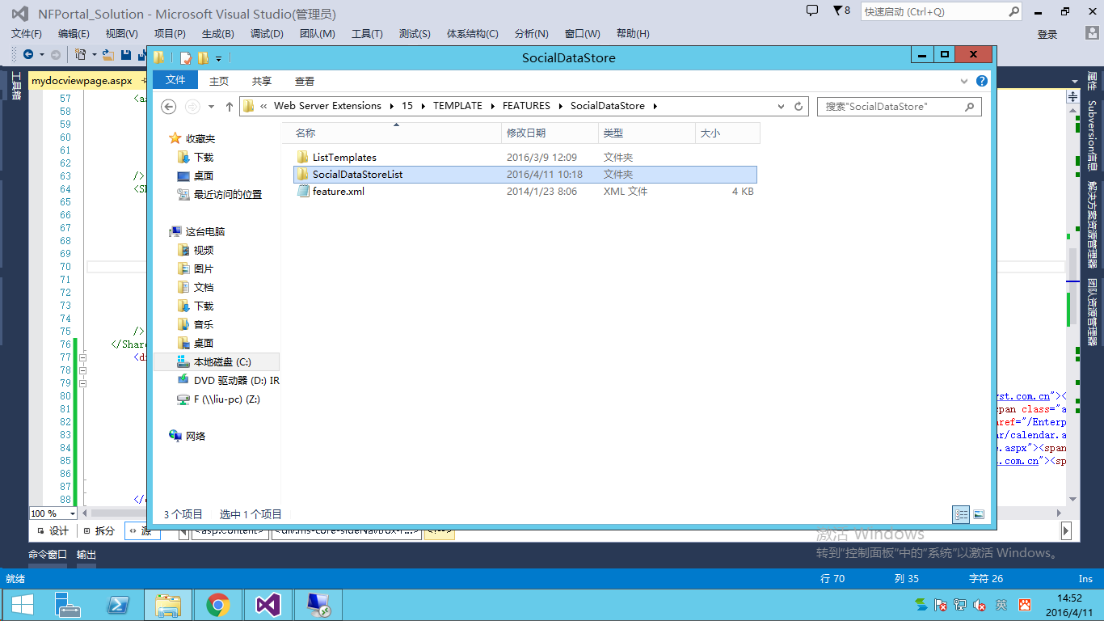The image size is (1104, 621).
Task: Click the input method 英 indicator
Action: [x=1001, y=605]
